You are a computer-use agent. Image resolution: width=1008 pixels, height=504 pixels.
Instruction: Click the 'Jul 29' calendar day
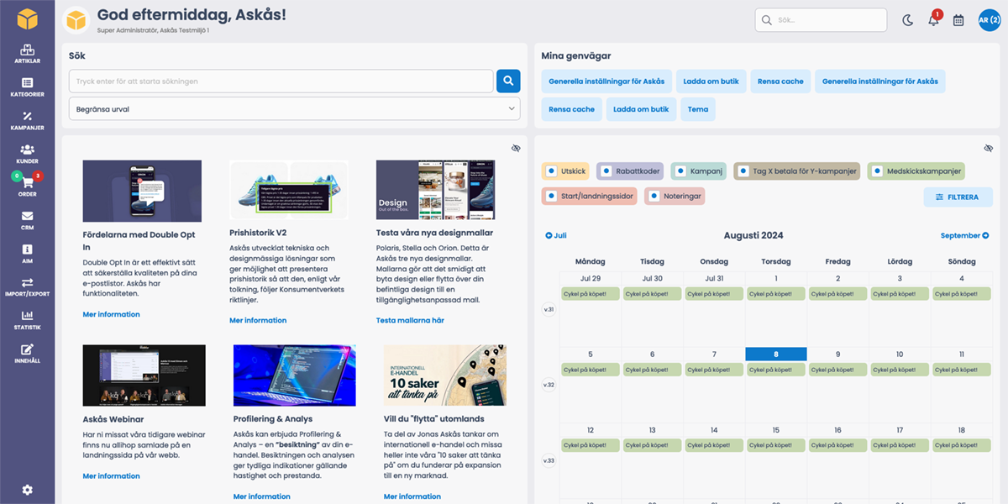coord(591,278)
